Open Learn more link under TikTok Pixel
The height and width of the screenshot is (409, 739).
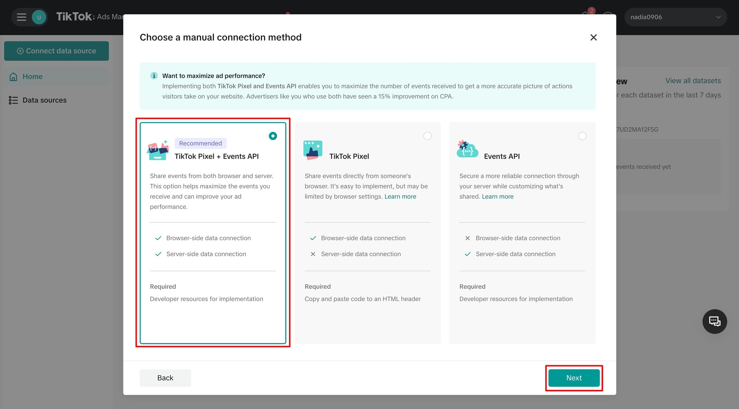pyautogui.click(x=400, y=196)
